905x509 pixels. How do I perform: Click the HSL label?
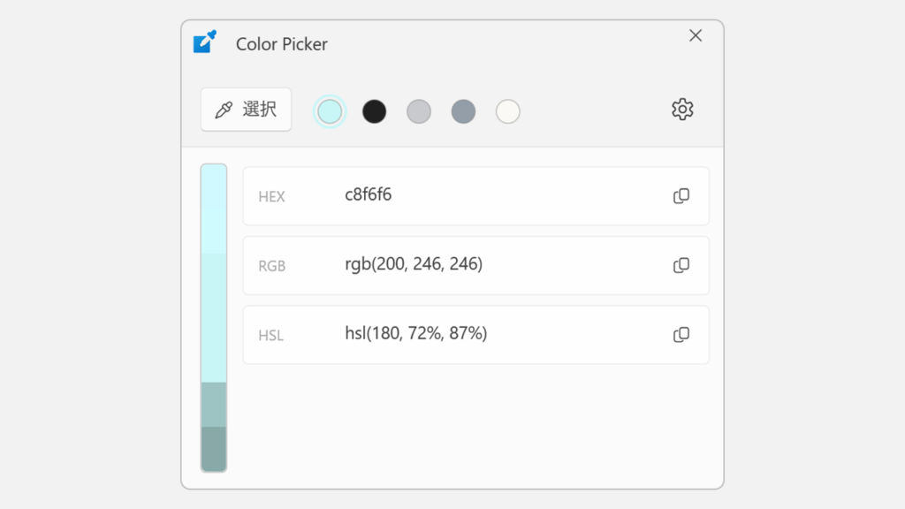pos(271,335)
